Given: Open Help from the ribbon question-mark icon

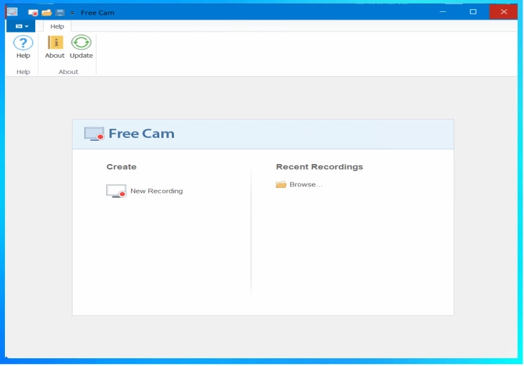Looking at the screenshot, I should point(23,43).
